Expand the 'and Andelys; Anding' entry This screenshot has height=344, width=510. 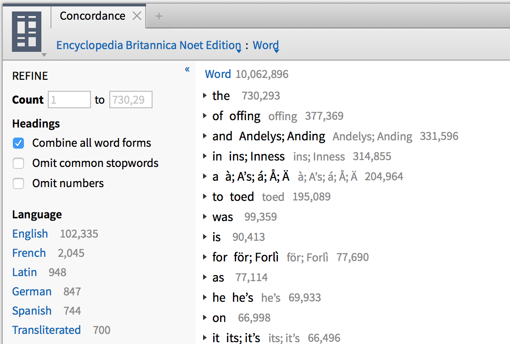pyautogui.click(x=204, y=136)
